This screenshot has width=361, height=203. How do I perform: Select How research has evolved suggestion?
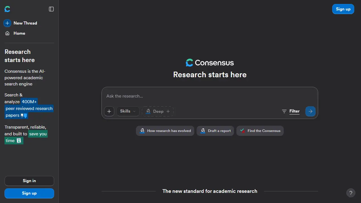coord(165,131)
